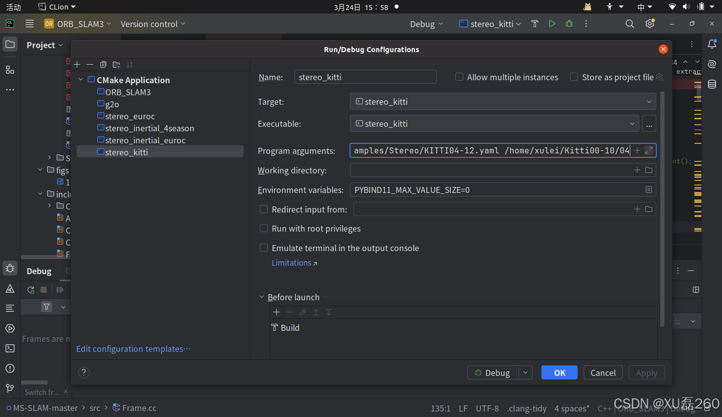Screen dimensions: 722x417
Task: Edit environment variables list icon
Action: [649, 190]
